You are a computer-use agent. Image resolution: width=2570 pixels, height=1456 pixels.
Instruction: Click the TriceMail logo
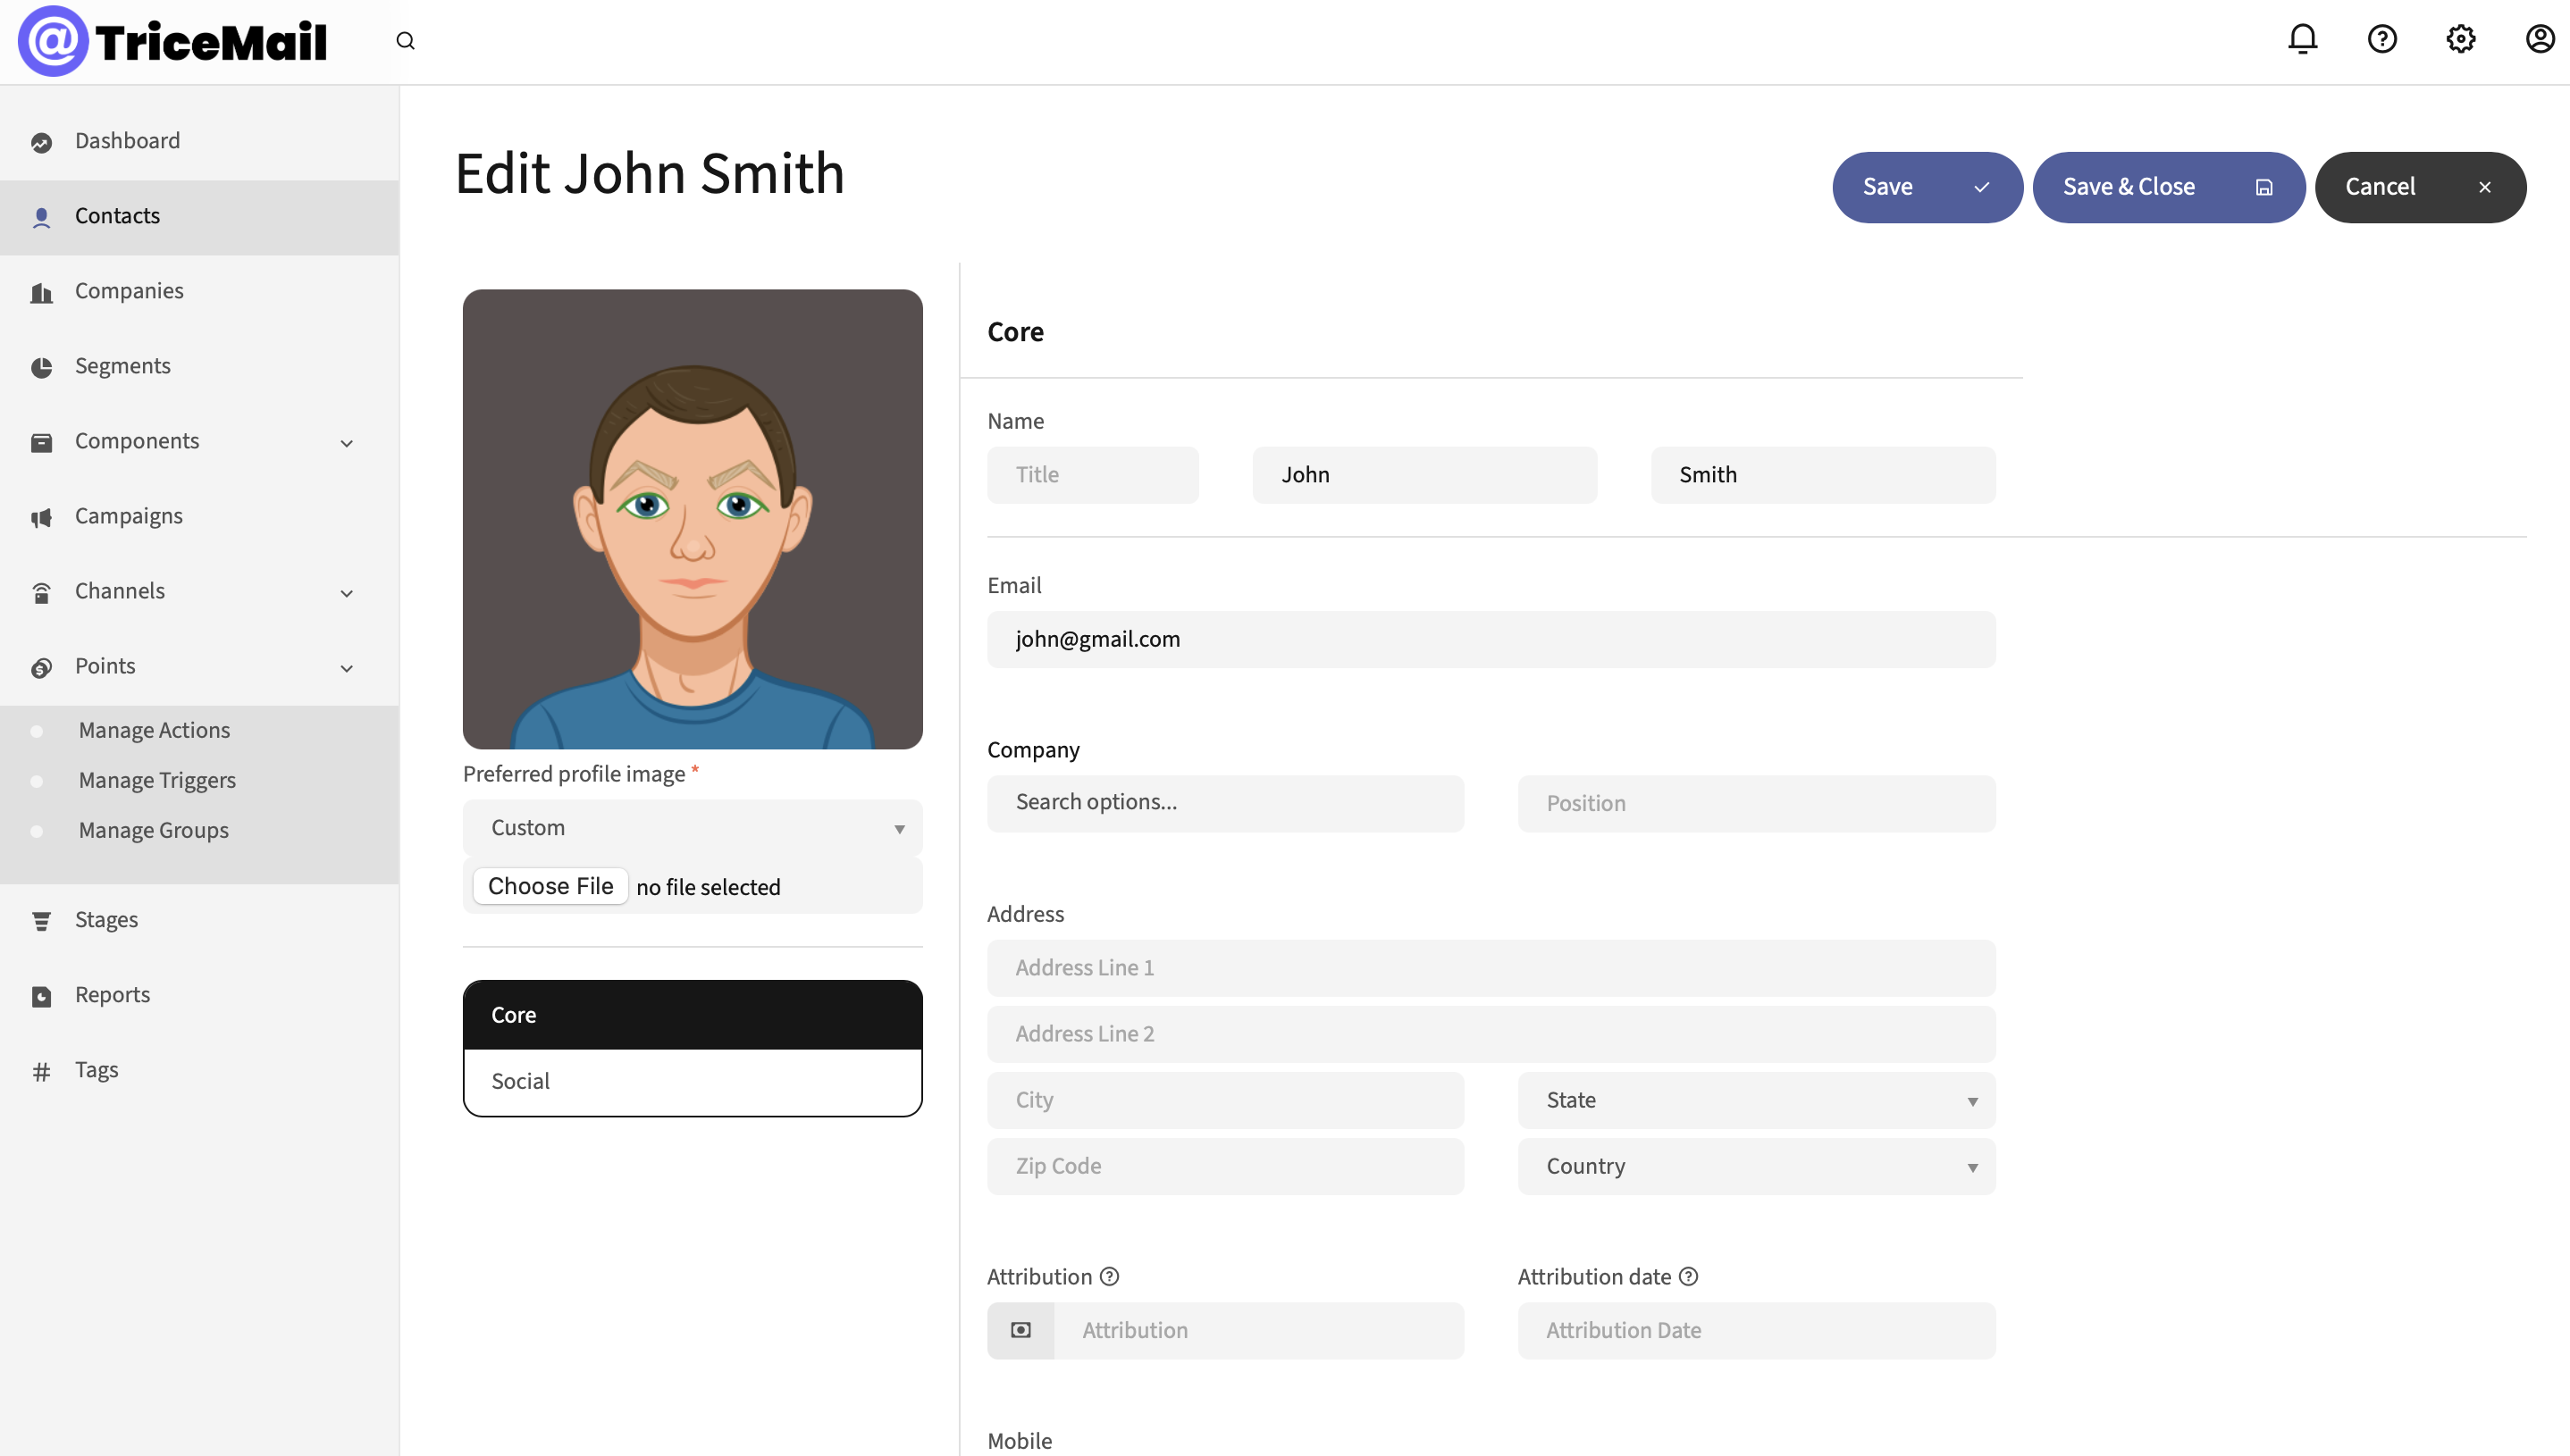point(173,41)
